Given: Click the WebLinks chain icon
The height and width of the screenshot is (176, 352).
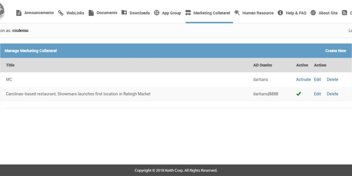Looking at the screenshot, I should click(x=61, y=13).
